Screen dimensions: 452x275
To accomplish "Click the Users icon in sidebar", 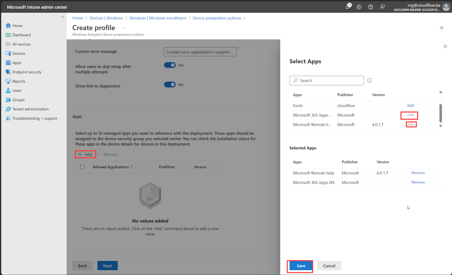I will pos(8,91).
